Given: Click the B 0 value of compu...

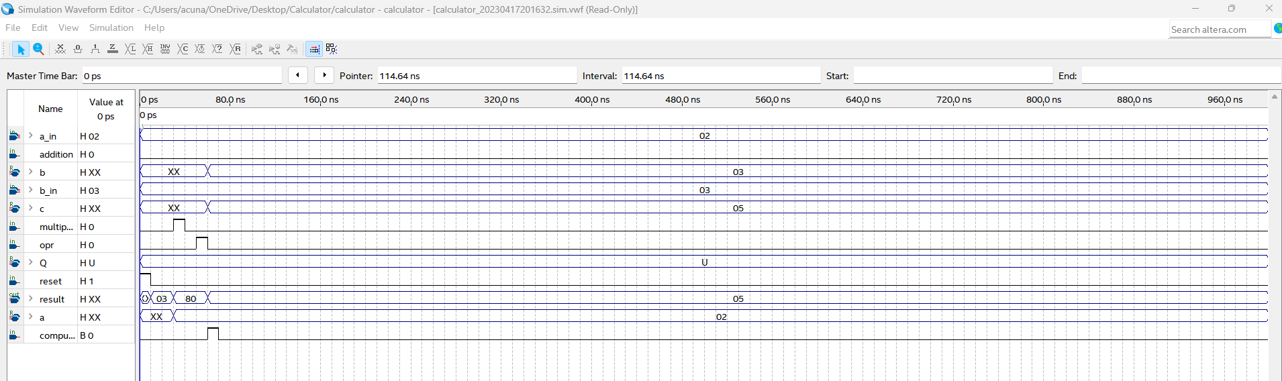Looking at the screenshot, I should (87, 335).
